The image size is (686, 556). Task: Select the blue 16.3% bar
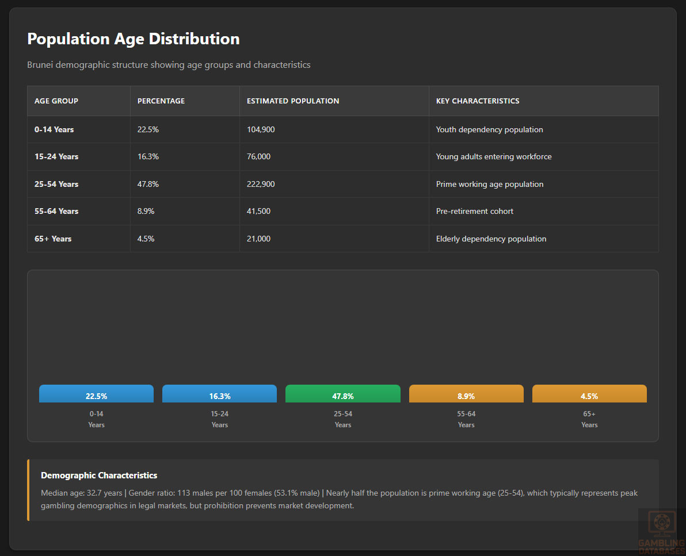click(x=219, y=394)
